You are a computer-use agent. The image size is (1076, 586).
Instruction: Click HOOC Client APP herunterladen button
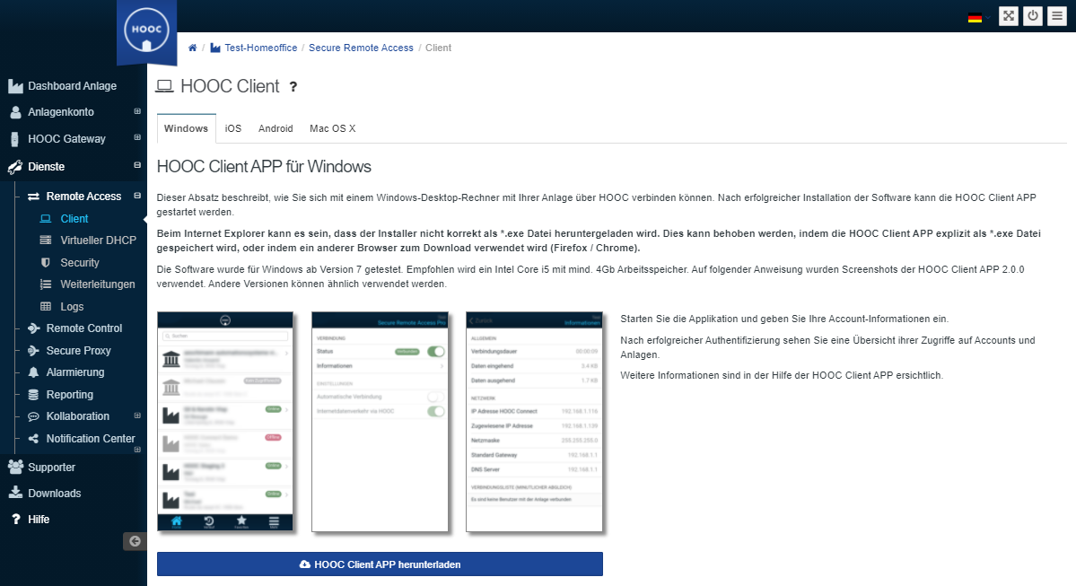click(x=380, y=564)
